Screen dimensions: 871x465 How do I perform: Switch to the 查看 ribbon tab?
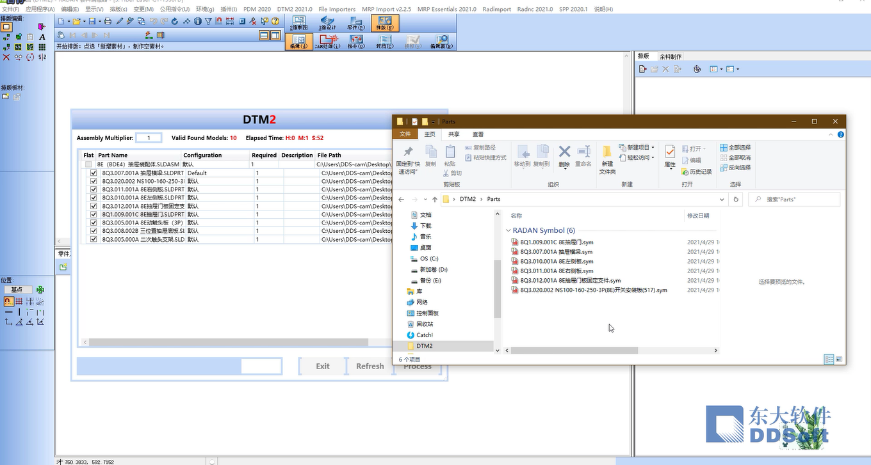[x=478, y=134]
